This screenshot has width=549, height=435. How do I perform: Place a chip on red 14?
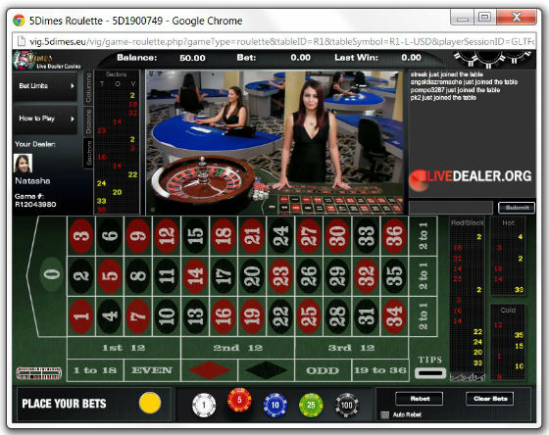[x=195, y=276]
